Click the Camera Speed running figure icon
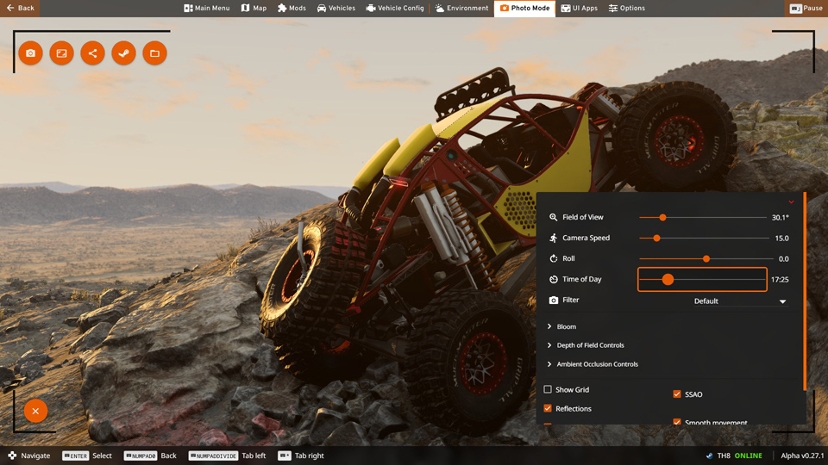This screenshot has width=828, height=465. [x=553, y=238]
